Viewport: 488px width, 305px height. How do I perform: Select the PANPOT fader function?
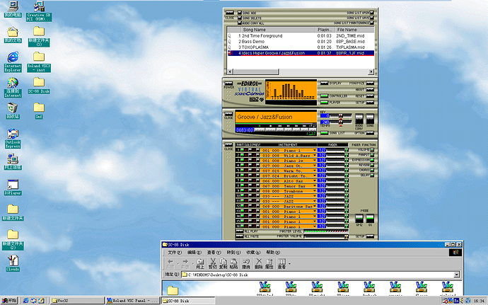[372, 155]
